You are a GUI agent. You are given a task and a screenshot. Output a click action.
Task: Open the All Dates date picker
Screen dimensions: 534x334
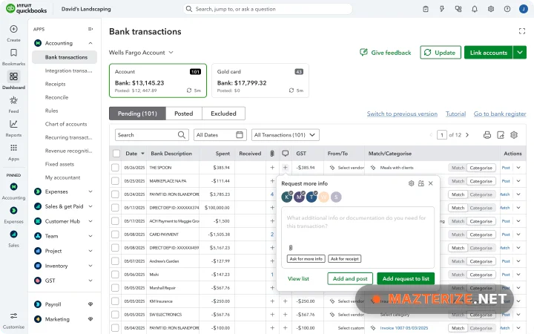220,135
